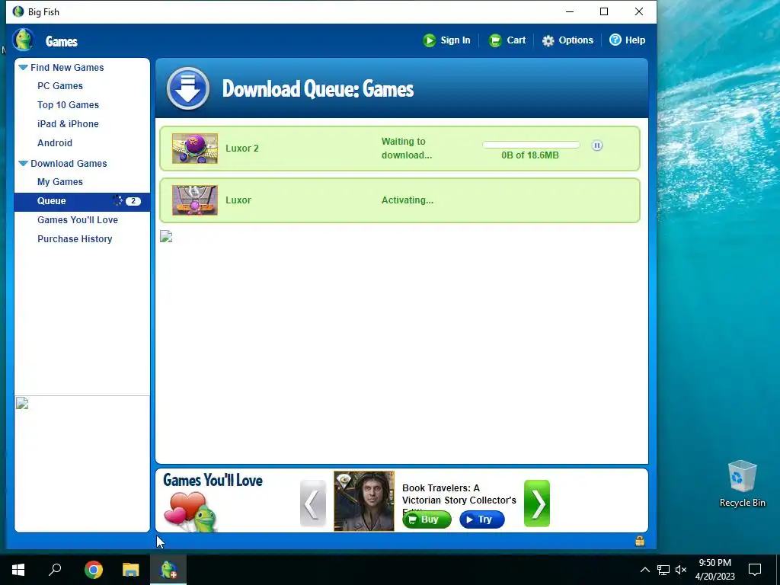Screen dimensions: 780x585
Task: Click the Luxor game thumbnail
Action: tap(195, 200)
